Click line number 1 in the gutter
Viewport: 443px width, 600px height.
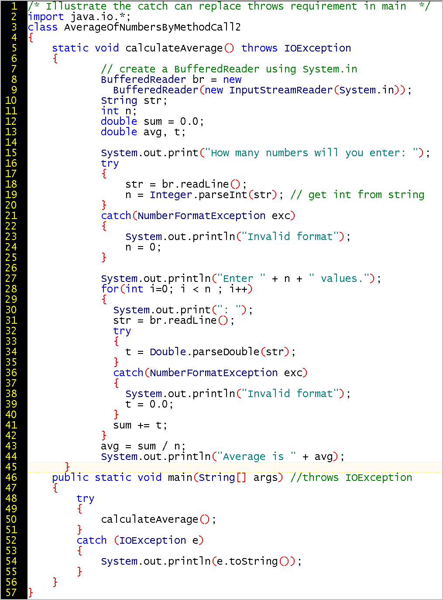[14, 6]
